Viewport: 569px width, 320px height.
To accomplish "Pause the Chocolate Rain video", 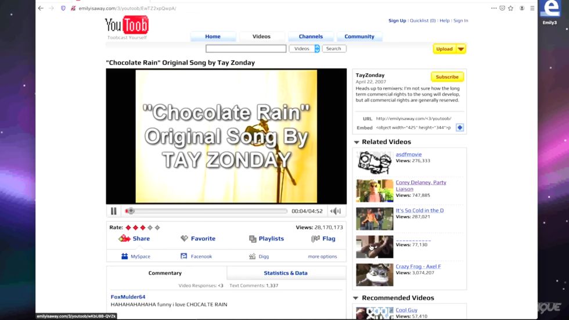I will point(114,211).
